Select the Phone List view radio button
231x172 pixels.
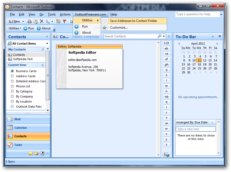coord(12,86)
